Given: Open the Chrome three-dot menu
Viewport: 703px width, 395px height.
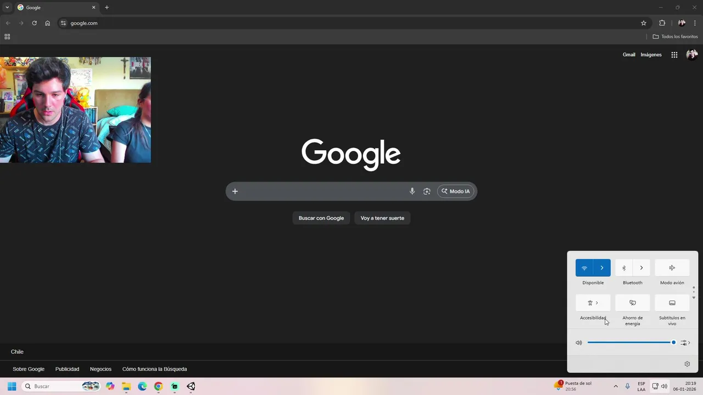Looking at the screenshot, I should pyautogui.click(x=695, y=23).
